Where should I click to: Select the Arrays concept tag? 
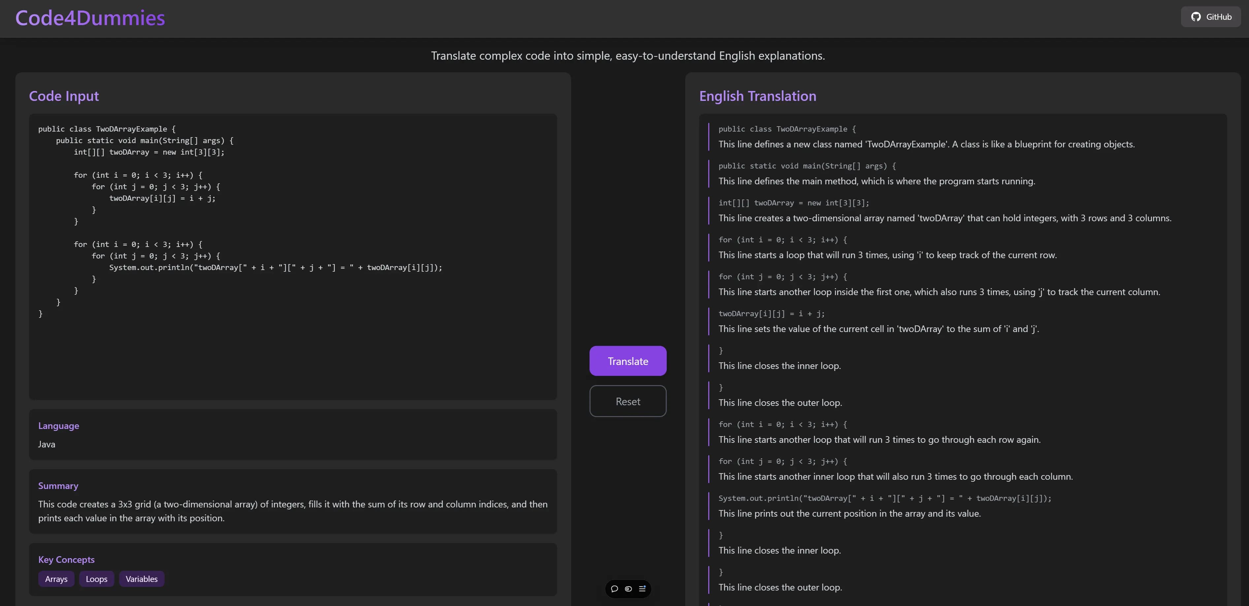(56, 579)
